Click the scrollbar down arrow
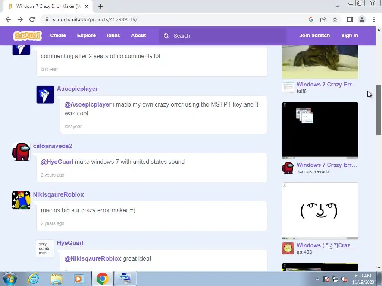This screenshot has width=382, height=286. [x=379, y=268]
